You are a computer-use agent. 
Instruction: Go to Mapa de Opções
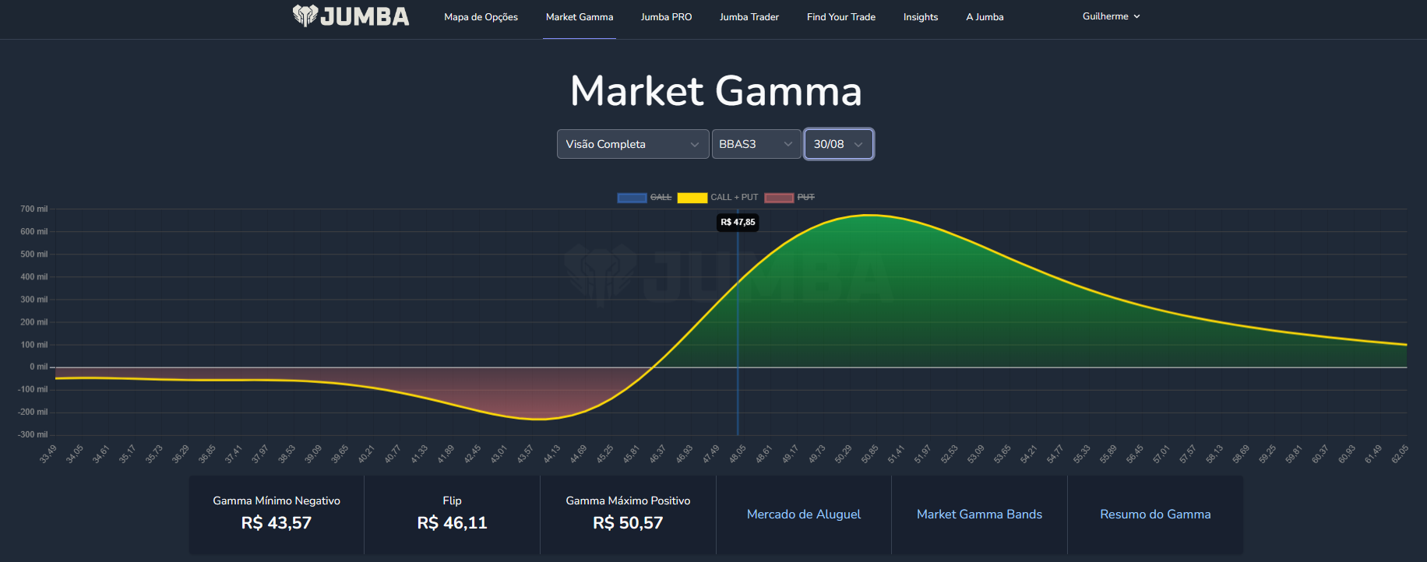point(481,17)
